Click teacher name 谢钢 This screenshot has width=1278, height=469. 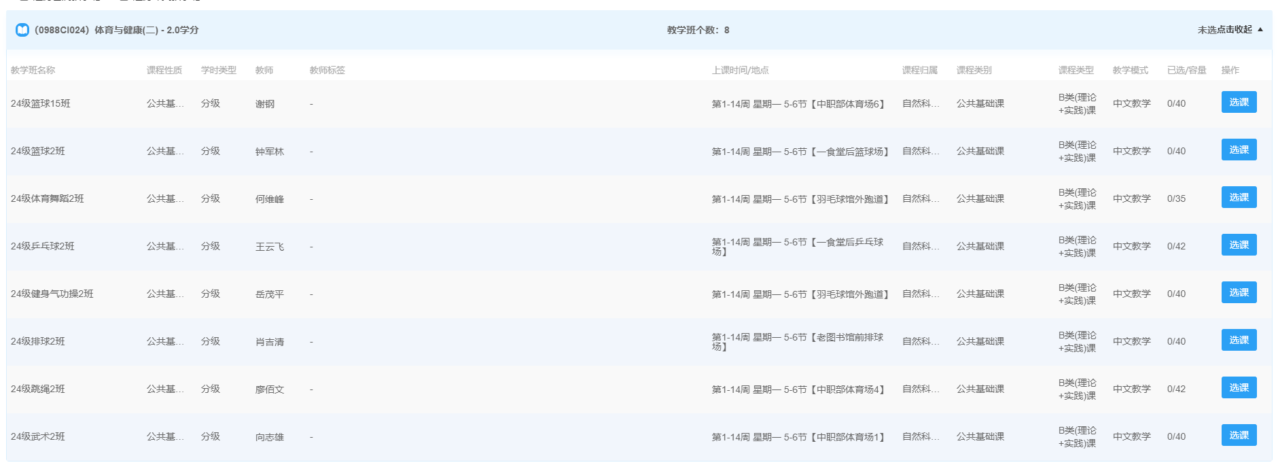(264, 104)
